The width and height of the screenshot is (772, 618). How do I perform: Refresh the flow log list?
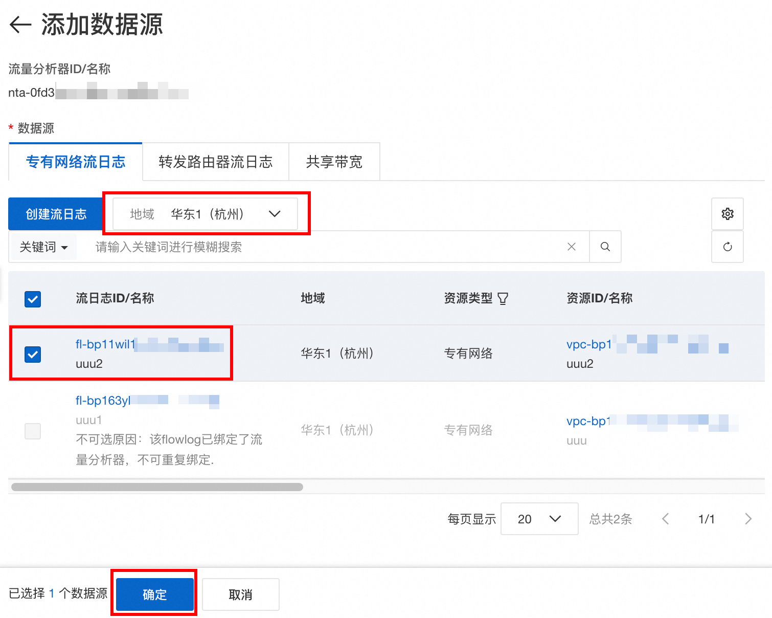(728, 247)
